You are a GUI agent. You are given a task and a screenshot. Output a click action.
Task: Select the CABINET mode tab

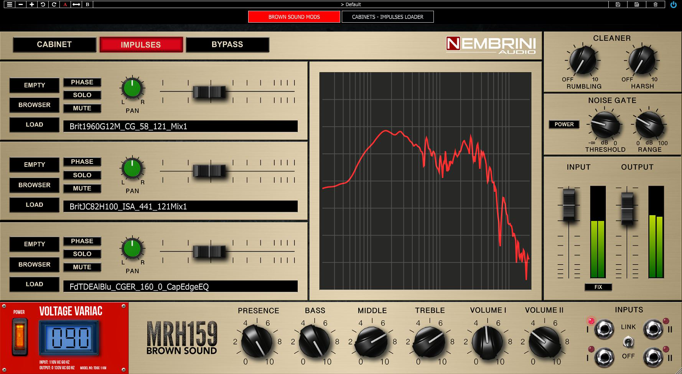tap(54, 44)
